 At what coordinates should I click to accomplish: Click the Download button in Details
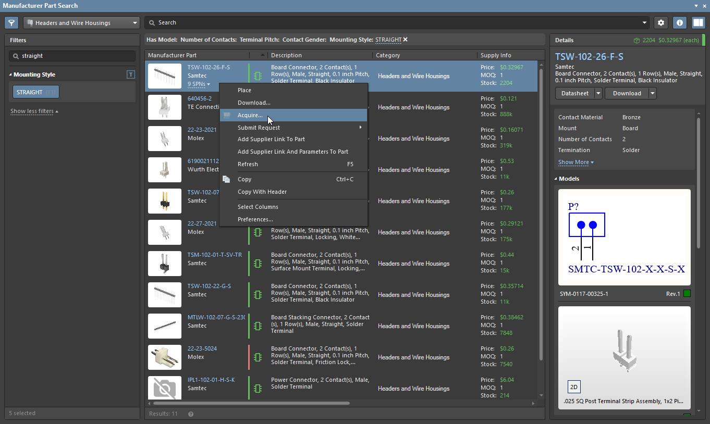[x=627, y=93]
